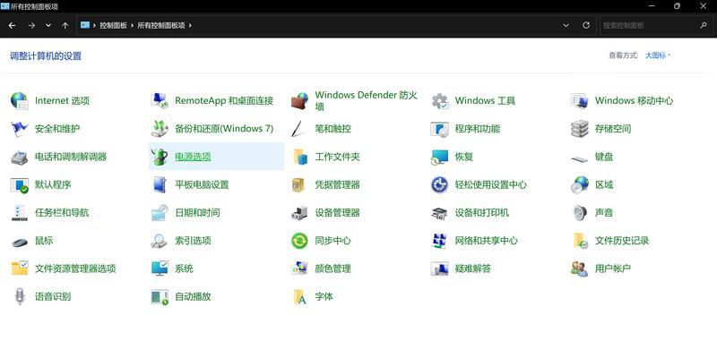Viewport: 717px width, 358px height.
Task: Open the 语音识别 microphone icon
Action: click(x=19, y=297)
